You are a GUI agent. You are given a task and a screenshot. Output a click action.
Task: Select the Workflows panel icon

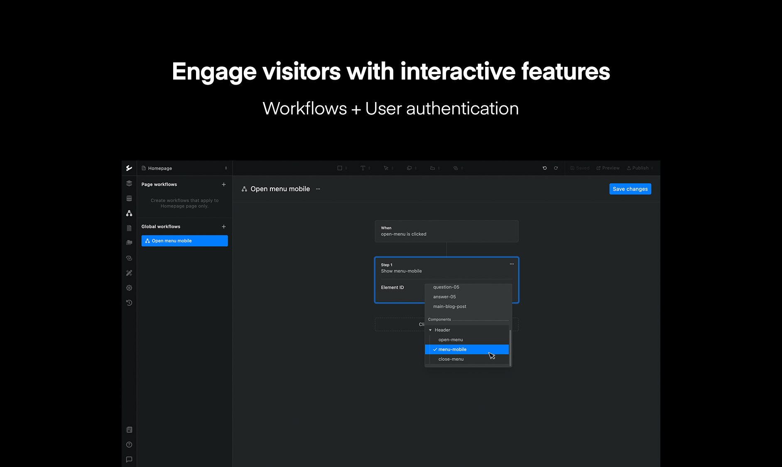(129, 213)
